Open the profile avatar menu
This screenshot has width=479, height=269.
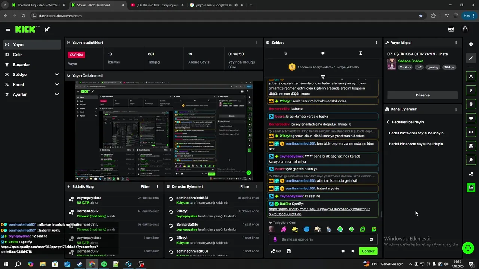click(x=465, y=29)
